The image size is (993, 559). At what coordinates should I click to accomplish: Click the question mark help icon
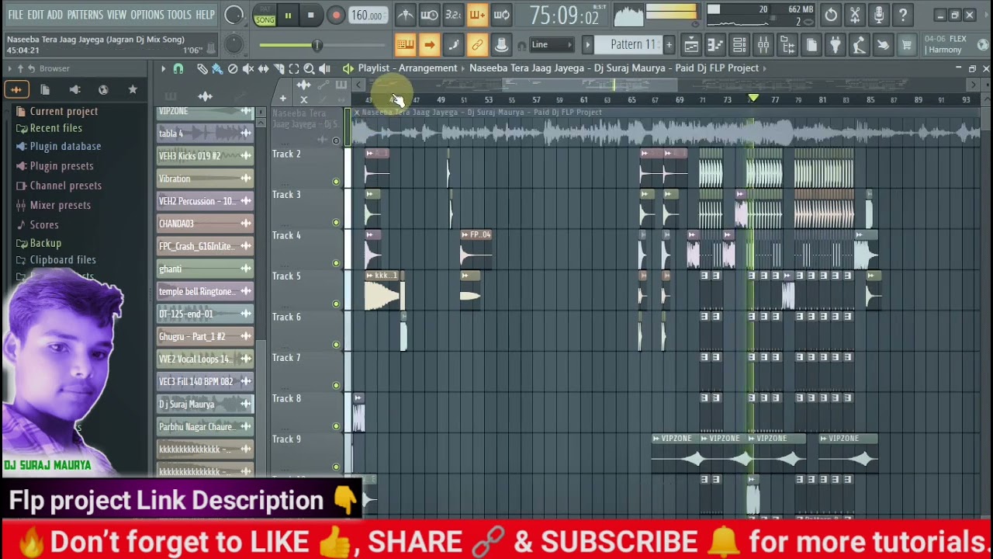(x=903, y=15)
